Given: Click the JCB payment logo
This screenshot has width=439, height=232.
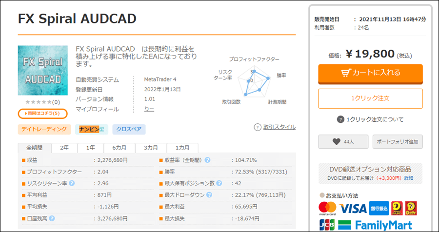Looking at the screenshot, I should [326, 225].
